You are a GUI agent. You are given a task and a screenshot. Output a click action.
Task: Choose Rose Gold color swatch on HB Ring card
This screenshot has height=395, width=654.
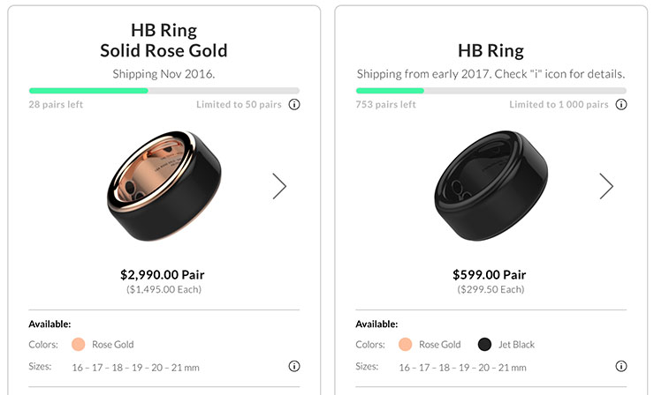pos(406,345)
